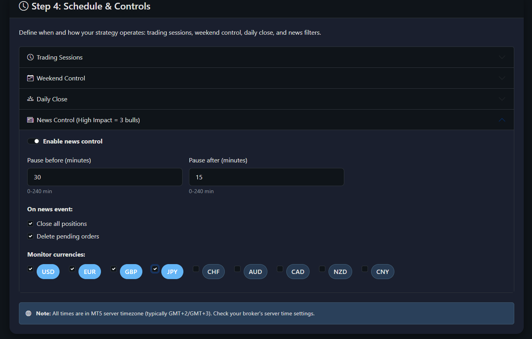
Task: Select the CAD currency pill
Action: (x=298, y=272)
